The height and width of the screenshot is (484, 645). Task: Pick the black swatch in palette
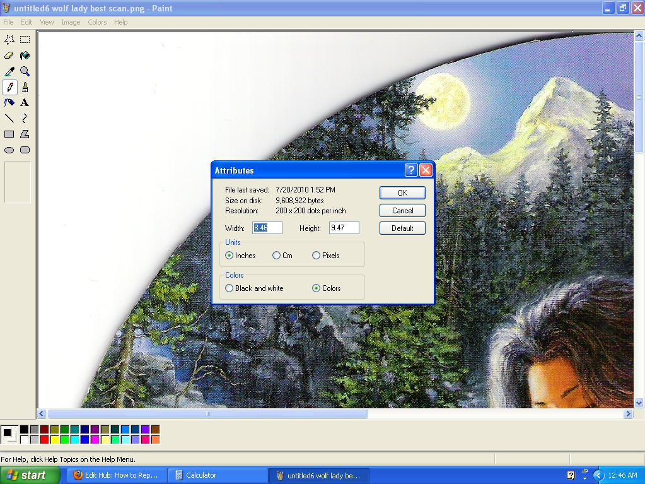[x=24, y=430]
